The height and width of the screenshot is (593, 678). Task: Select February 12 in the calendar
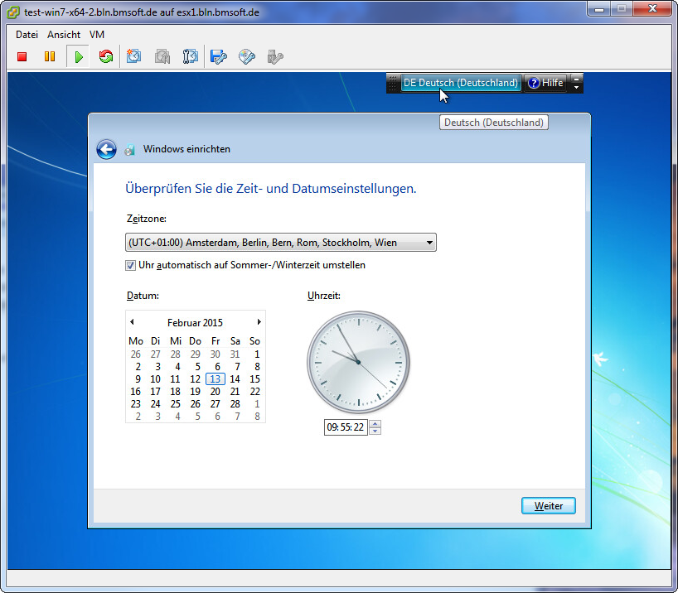click(196, 379)
